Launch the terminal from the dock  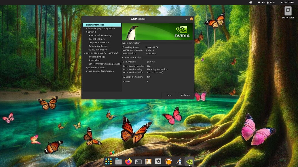[138, 161]
